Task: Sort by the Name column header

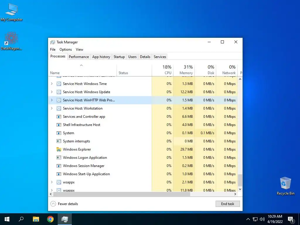Action: coord(82,70)
